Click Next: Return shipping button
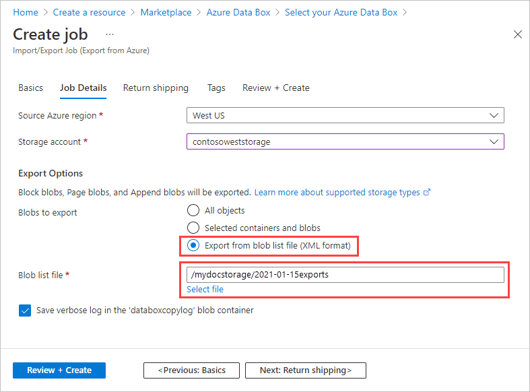 [305, 370]
